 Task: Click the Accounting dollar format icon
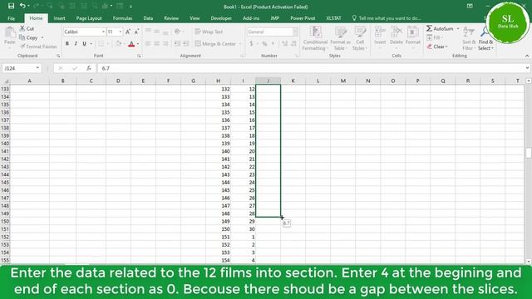(251, 44)
